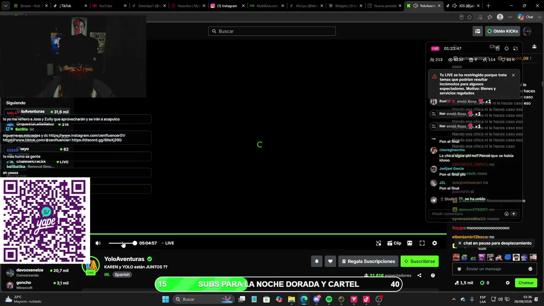Screen dimensions: 544x306
Task: Send comment arrow in TikTok overlay
Action: 513,214
